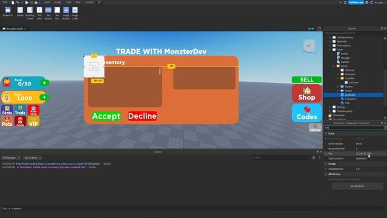Click the Stats icon button in game HUD
The height and width of the screenshot is (218, 387).
tap(7, 110)
